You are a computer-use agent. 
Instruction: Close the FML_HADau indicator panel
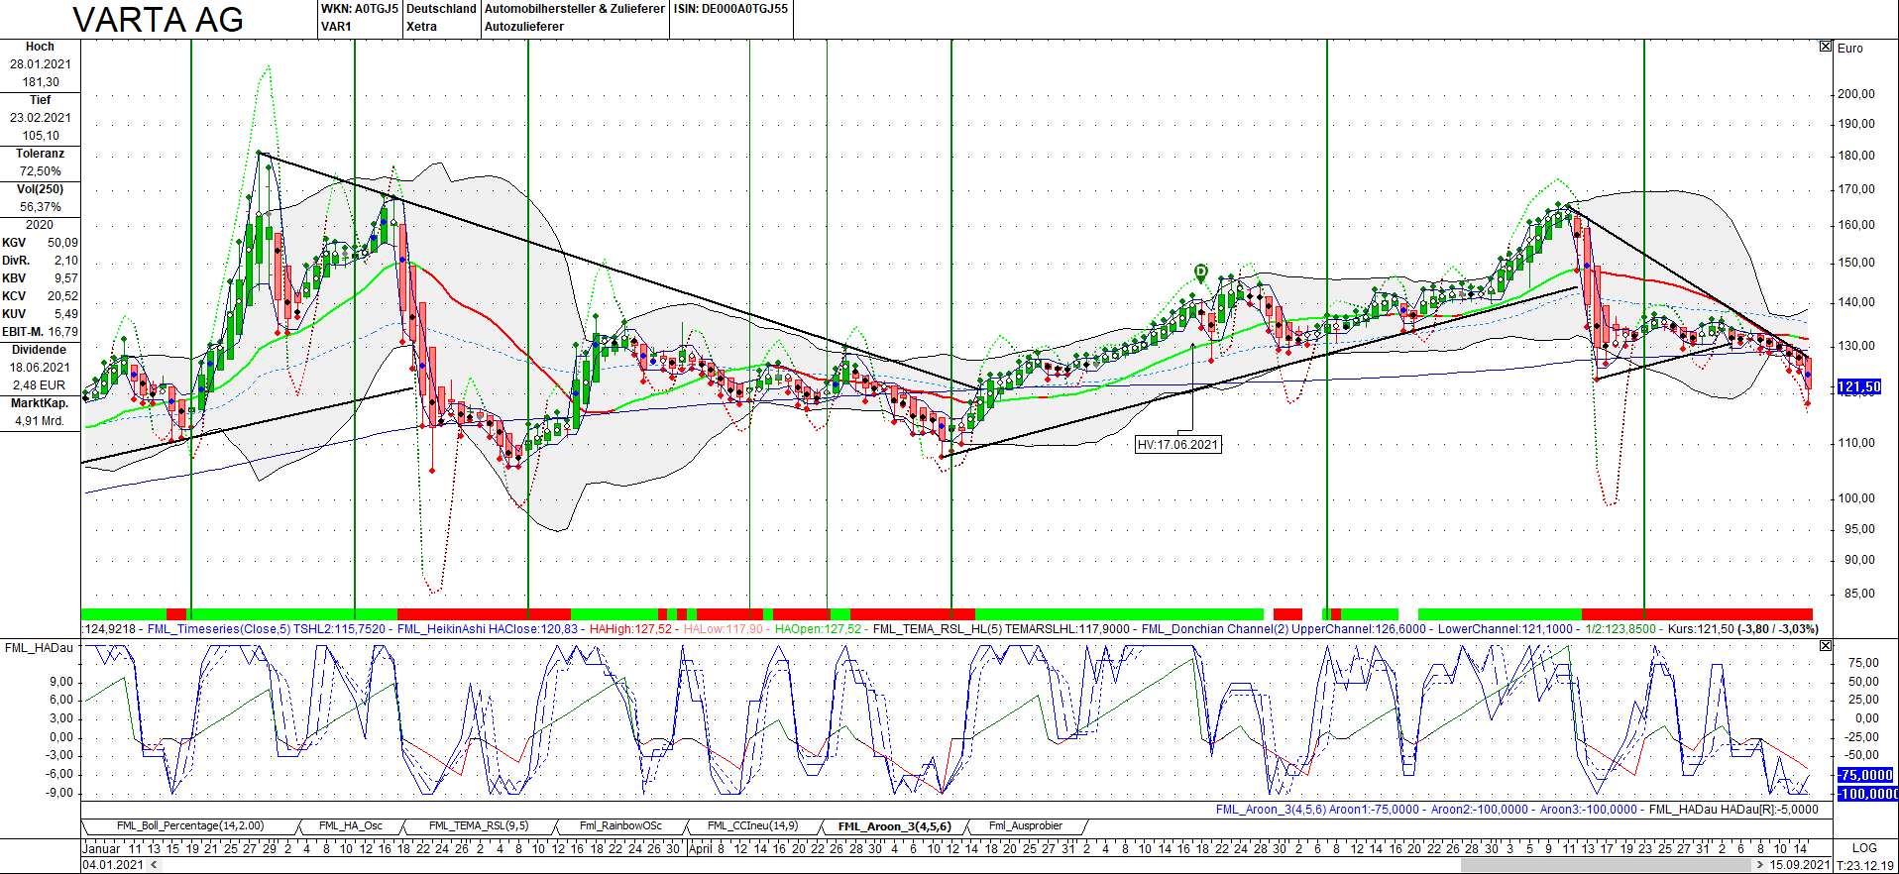pos(1826,645)
